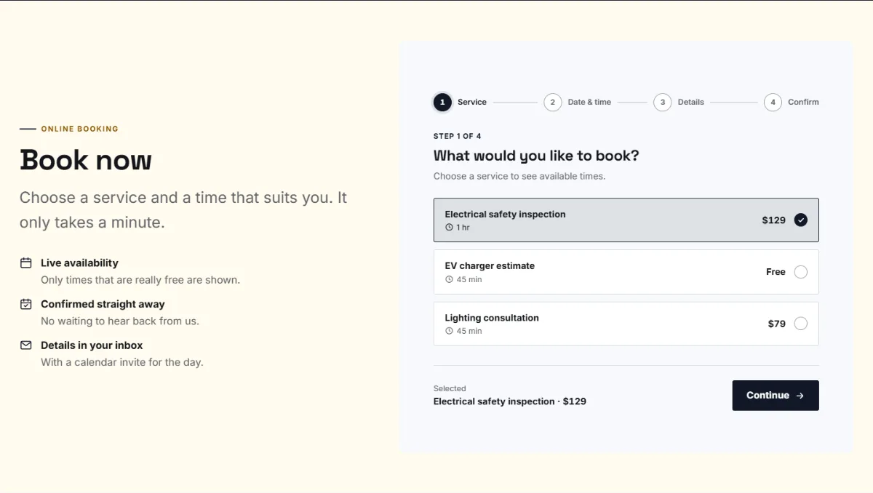873x493 pixels.
Task: Click the arrow icon in the Continue button
Action: [x=800, y=396]
